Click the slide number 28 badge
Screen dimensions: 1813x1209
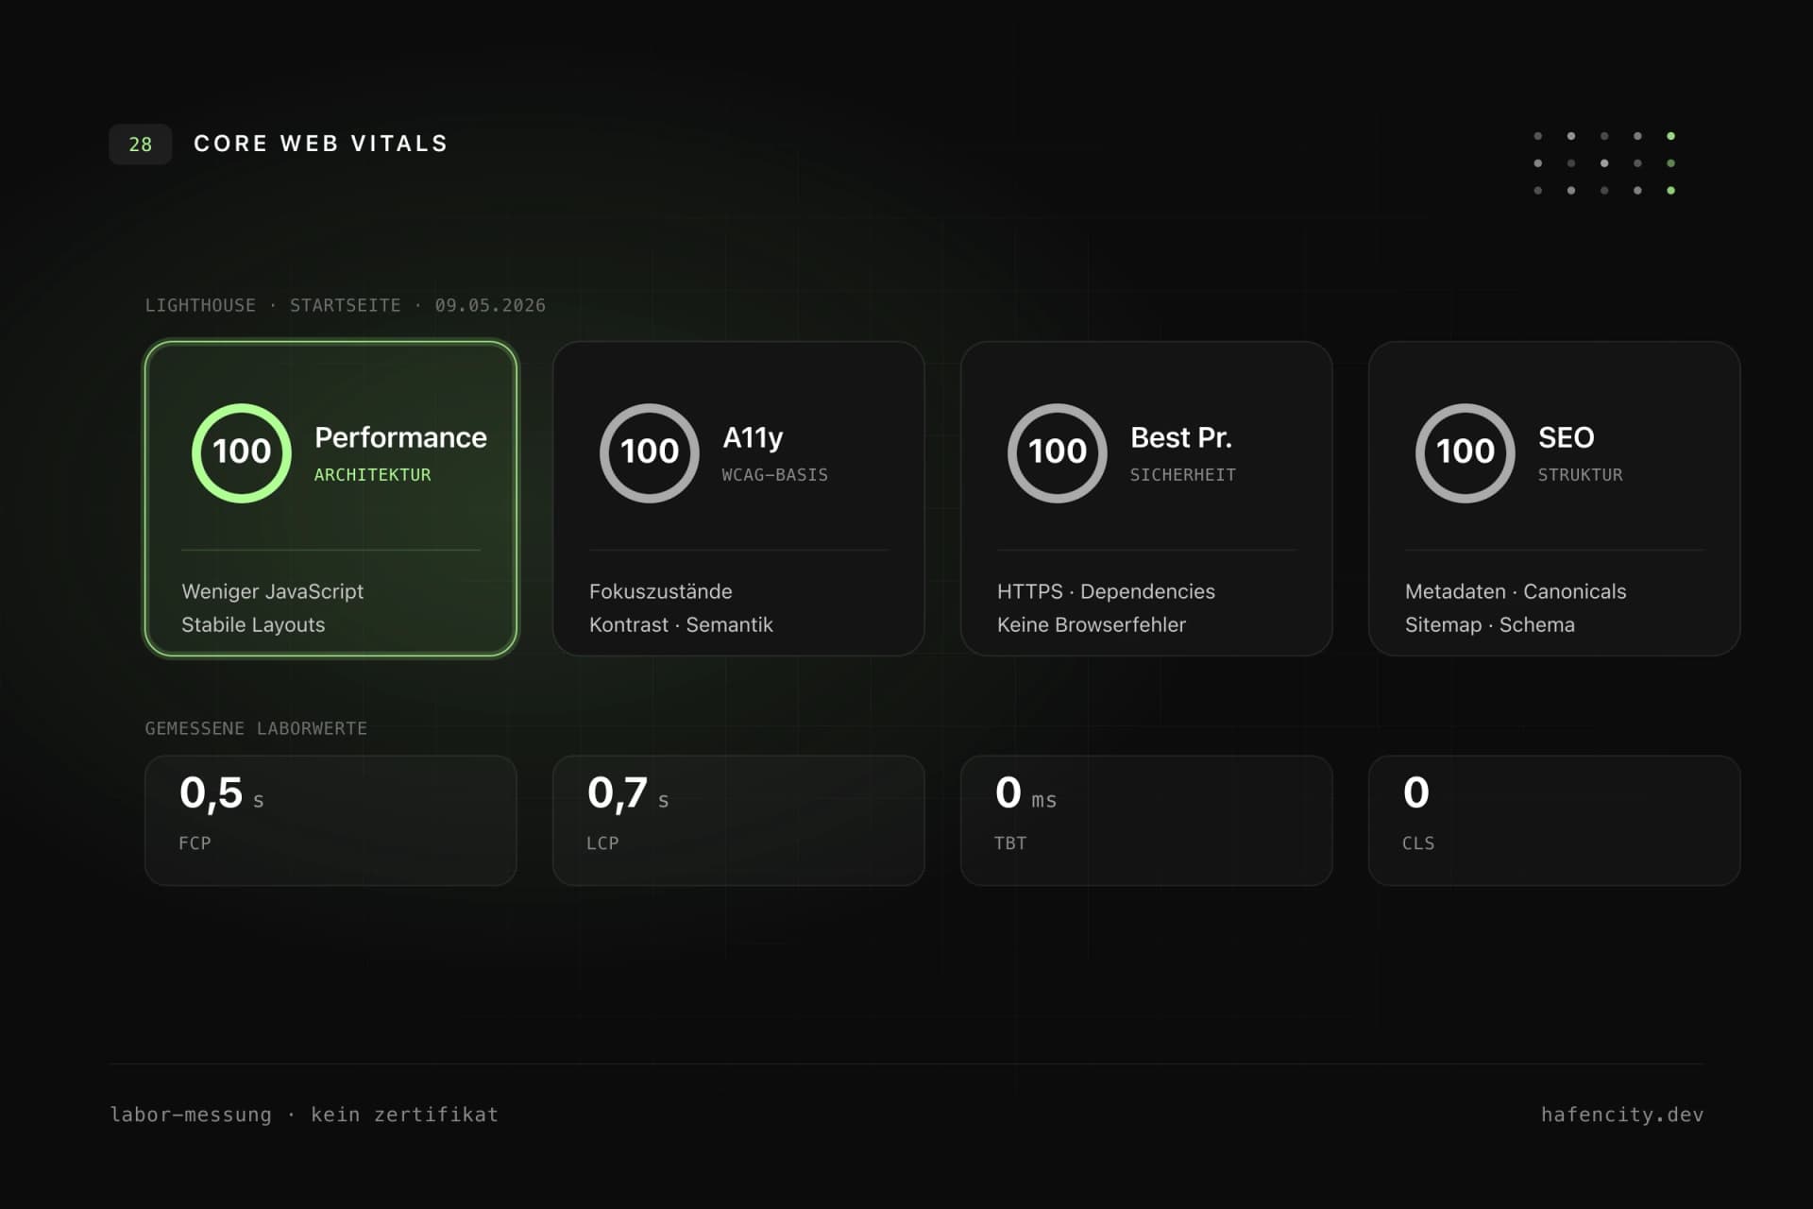pos(141,145)
